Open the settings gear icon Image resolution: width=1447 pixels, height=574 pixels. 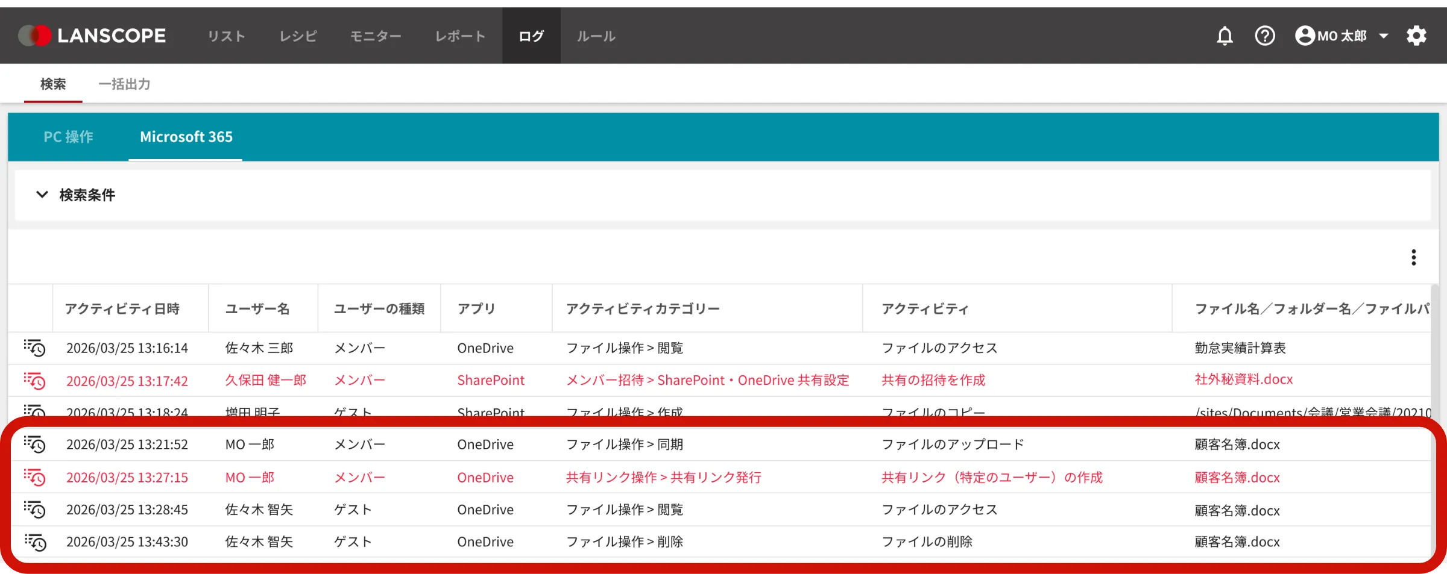coord(1416,36)
